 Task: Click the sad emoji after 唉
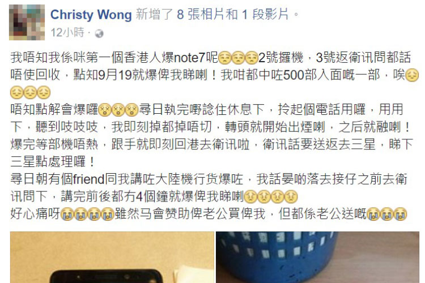[x=412, y=75]
